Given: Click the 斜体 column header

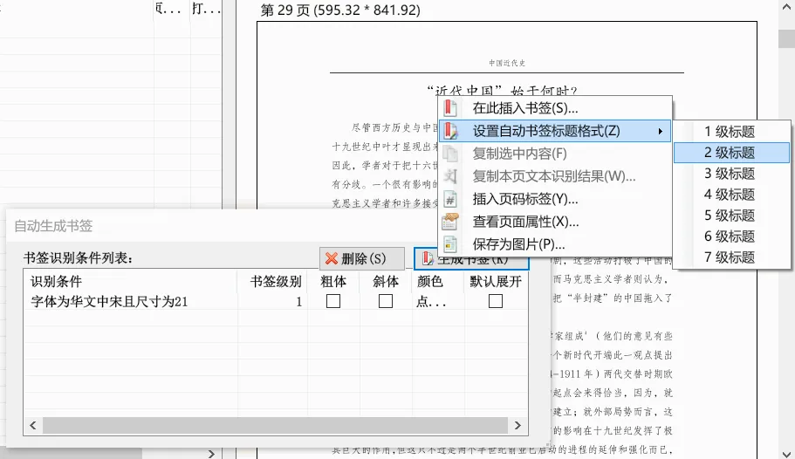Looking at the screenshot, I should coord(386,282).
